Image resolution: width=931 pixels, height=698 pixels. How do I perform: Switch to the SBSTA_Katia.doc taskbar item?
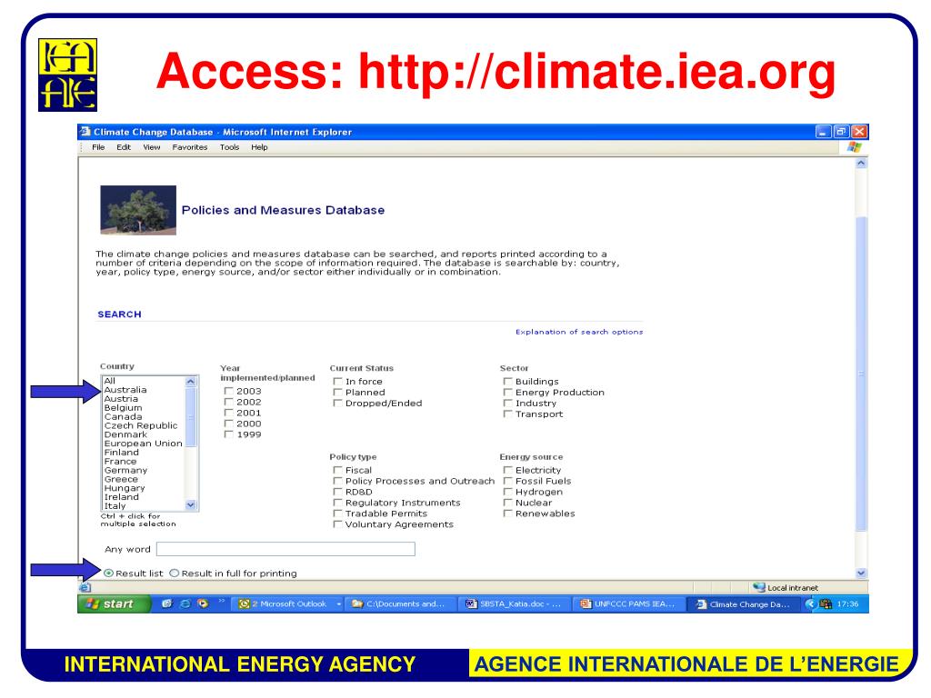click(x=516, y=603)
